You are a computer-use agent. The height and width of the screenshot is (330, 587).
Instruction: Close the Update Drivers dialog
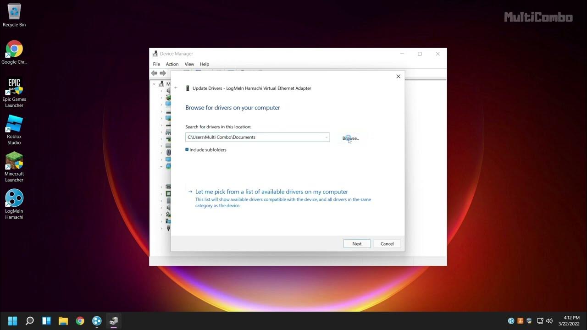click(x=398, y=77)
